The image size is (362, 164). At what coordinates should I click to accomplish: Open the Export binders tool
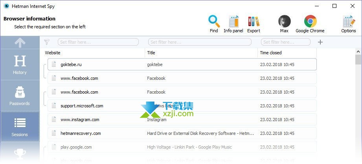[254, 24]
